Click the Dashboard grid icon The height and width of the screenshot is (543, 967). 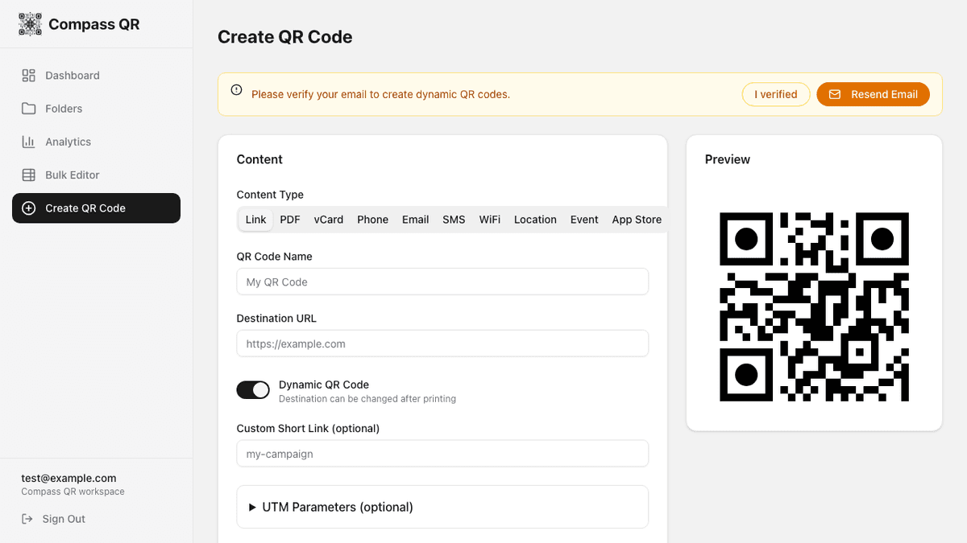29,76
